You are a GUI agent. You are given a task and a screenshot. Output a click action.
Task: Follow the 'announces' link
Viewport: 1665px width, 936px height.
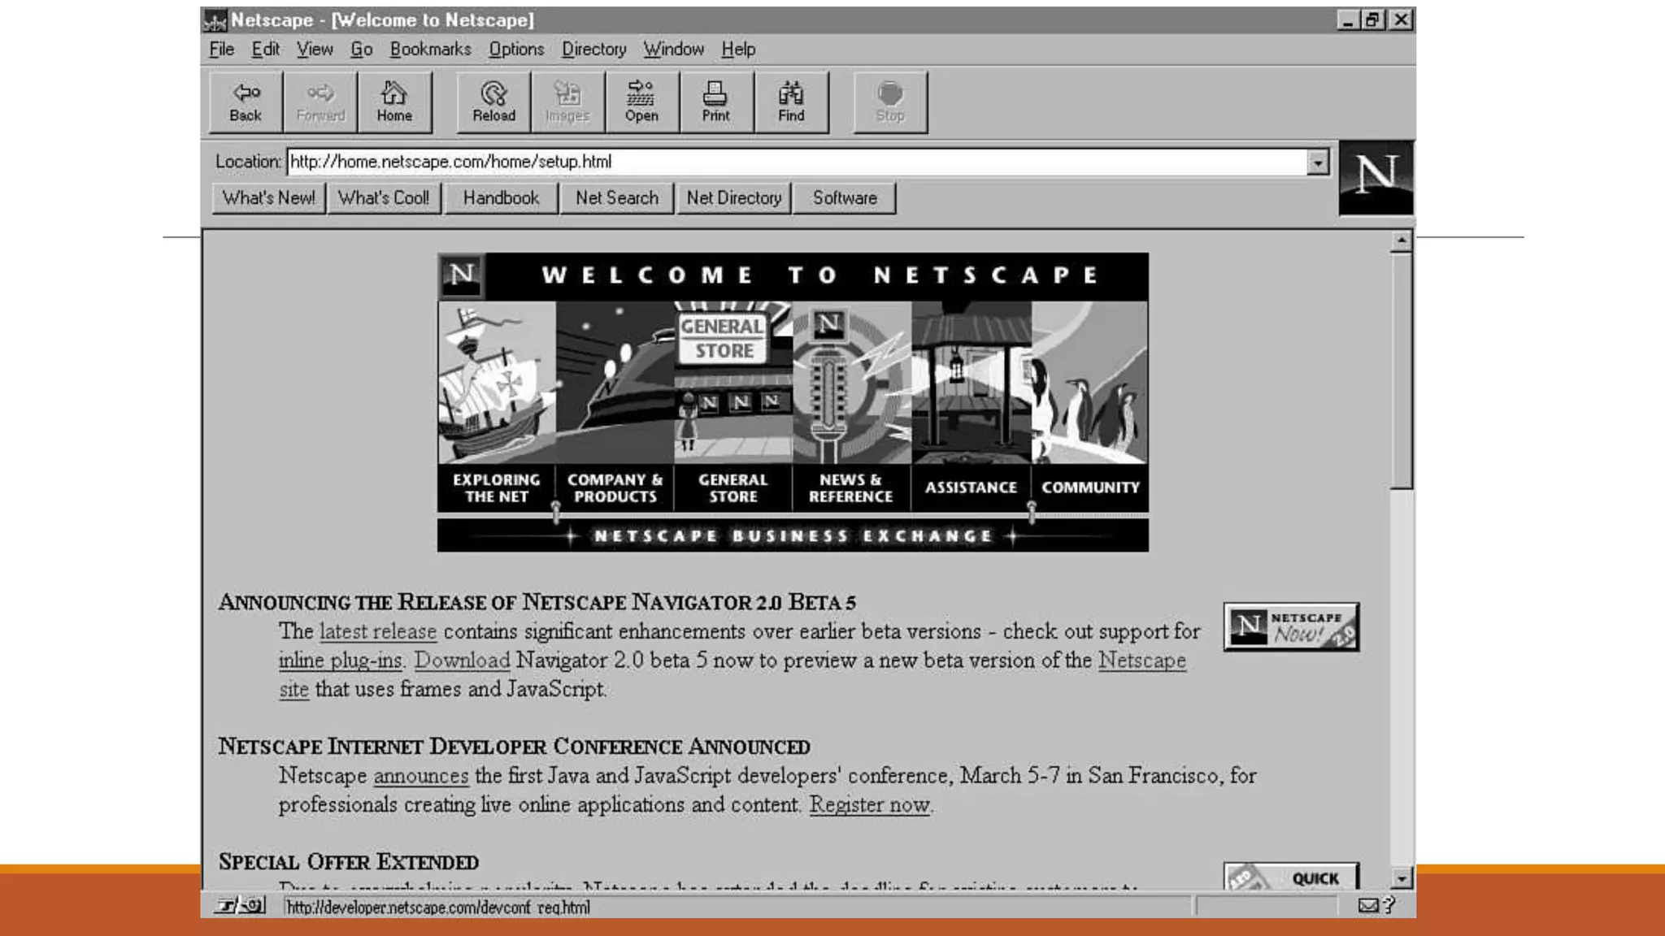coord(421,776)
